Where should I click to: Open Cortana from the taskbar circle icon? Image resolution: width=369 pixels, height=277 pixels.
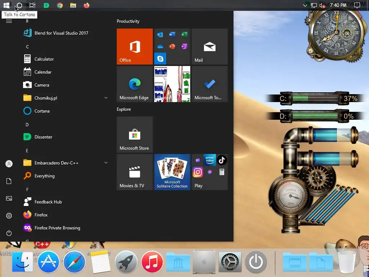click(x=19, y=5)
